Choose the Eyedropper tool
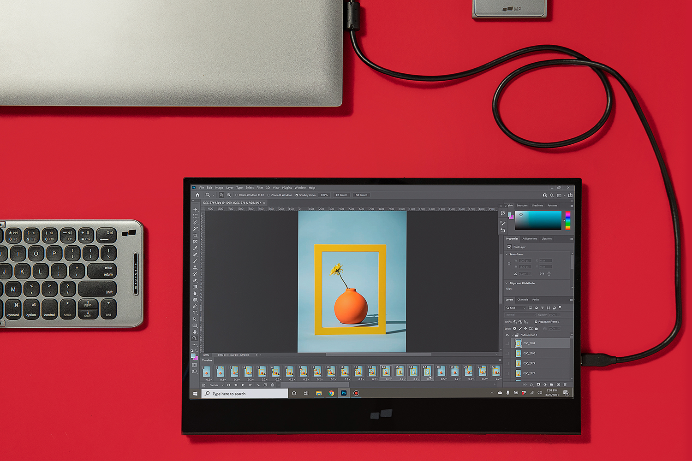Image resolution: width=692 pixels, height=461 pixels. (x=195, y=248)
